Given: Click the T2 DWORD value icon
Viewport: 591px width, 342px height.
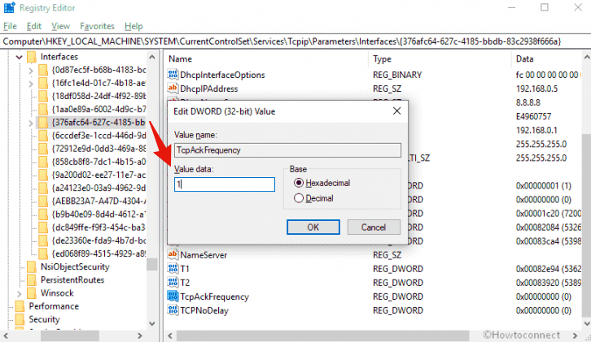Looking at the screenshot, I should tap(173, 283).
